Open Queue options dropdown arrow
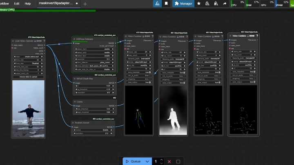 (x=147, y=161)
